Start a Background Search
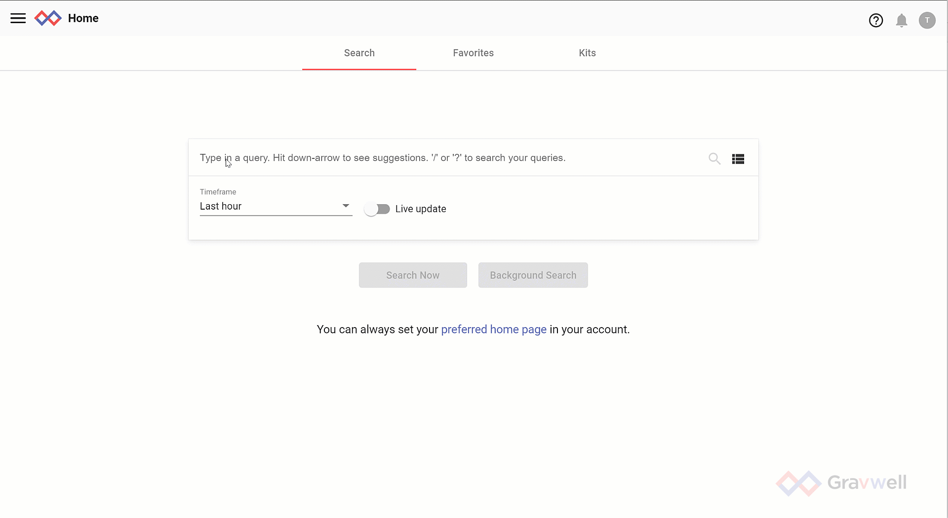This screenshot has height=518, width=948. click(x=533, y=275)
